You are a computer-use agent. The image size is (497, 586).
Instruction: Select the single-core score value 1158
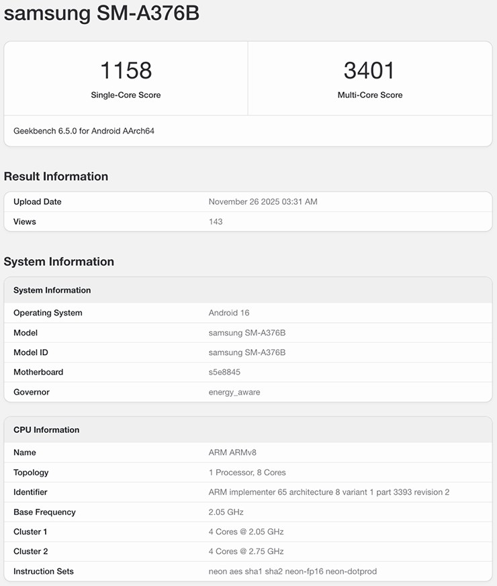point(126,70)
